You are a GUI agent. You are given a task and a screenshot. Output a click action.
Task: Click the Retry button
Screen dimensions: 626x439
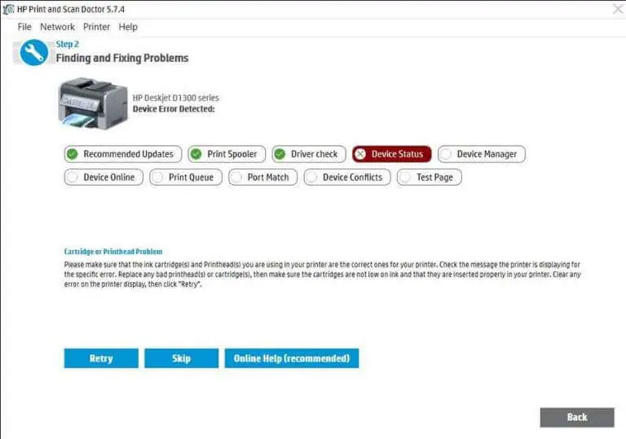click(x=101, y=358)
